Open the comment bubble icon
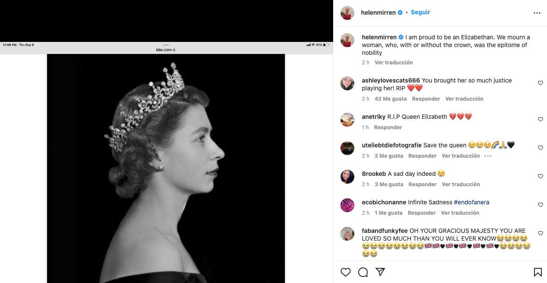This screenshot has width=547, height=283. [363, 272]
